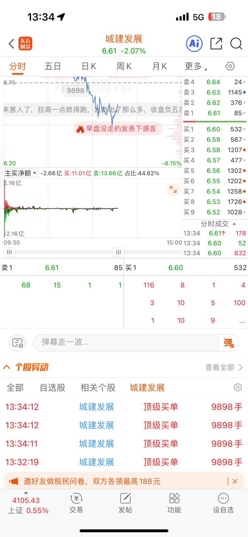Viewport: 248px width, 537px height.
Task: Tap the 卖3 6.63 order row
Action: [x=215, y=92]
